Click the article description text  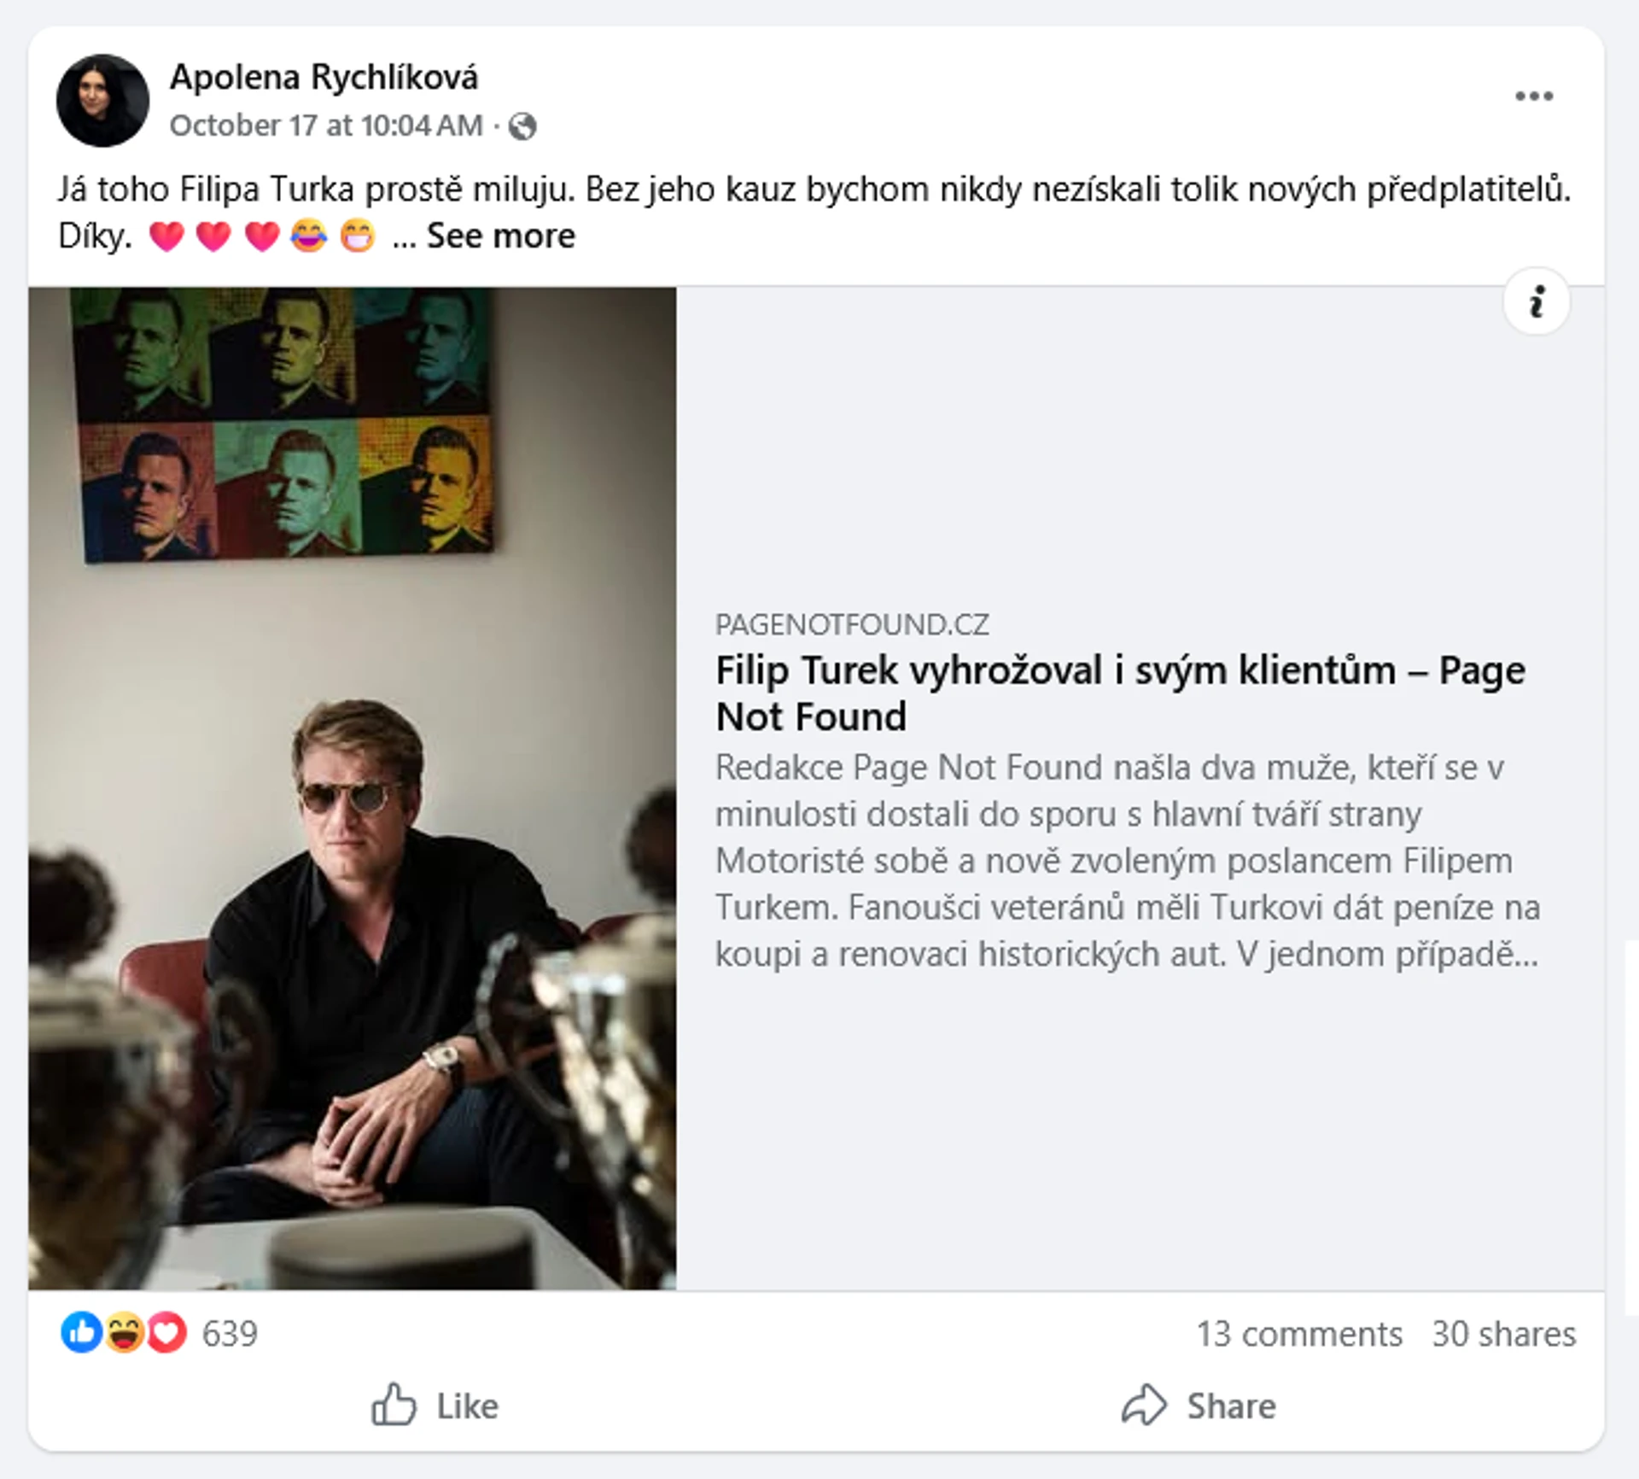(x=1127, y=860)
